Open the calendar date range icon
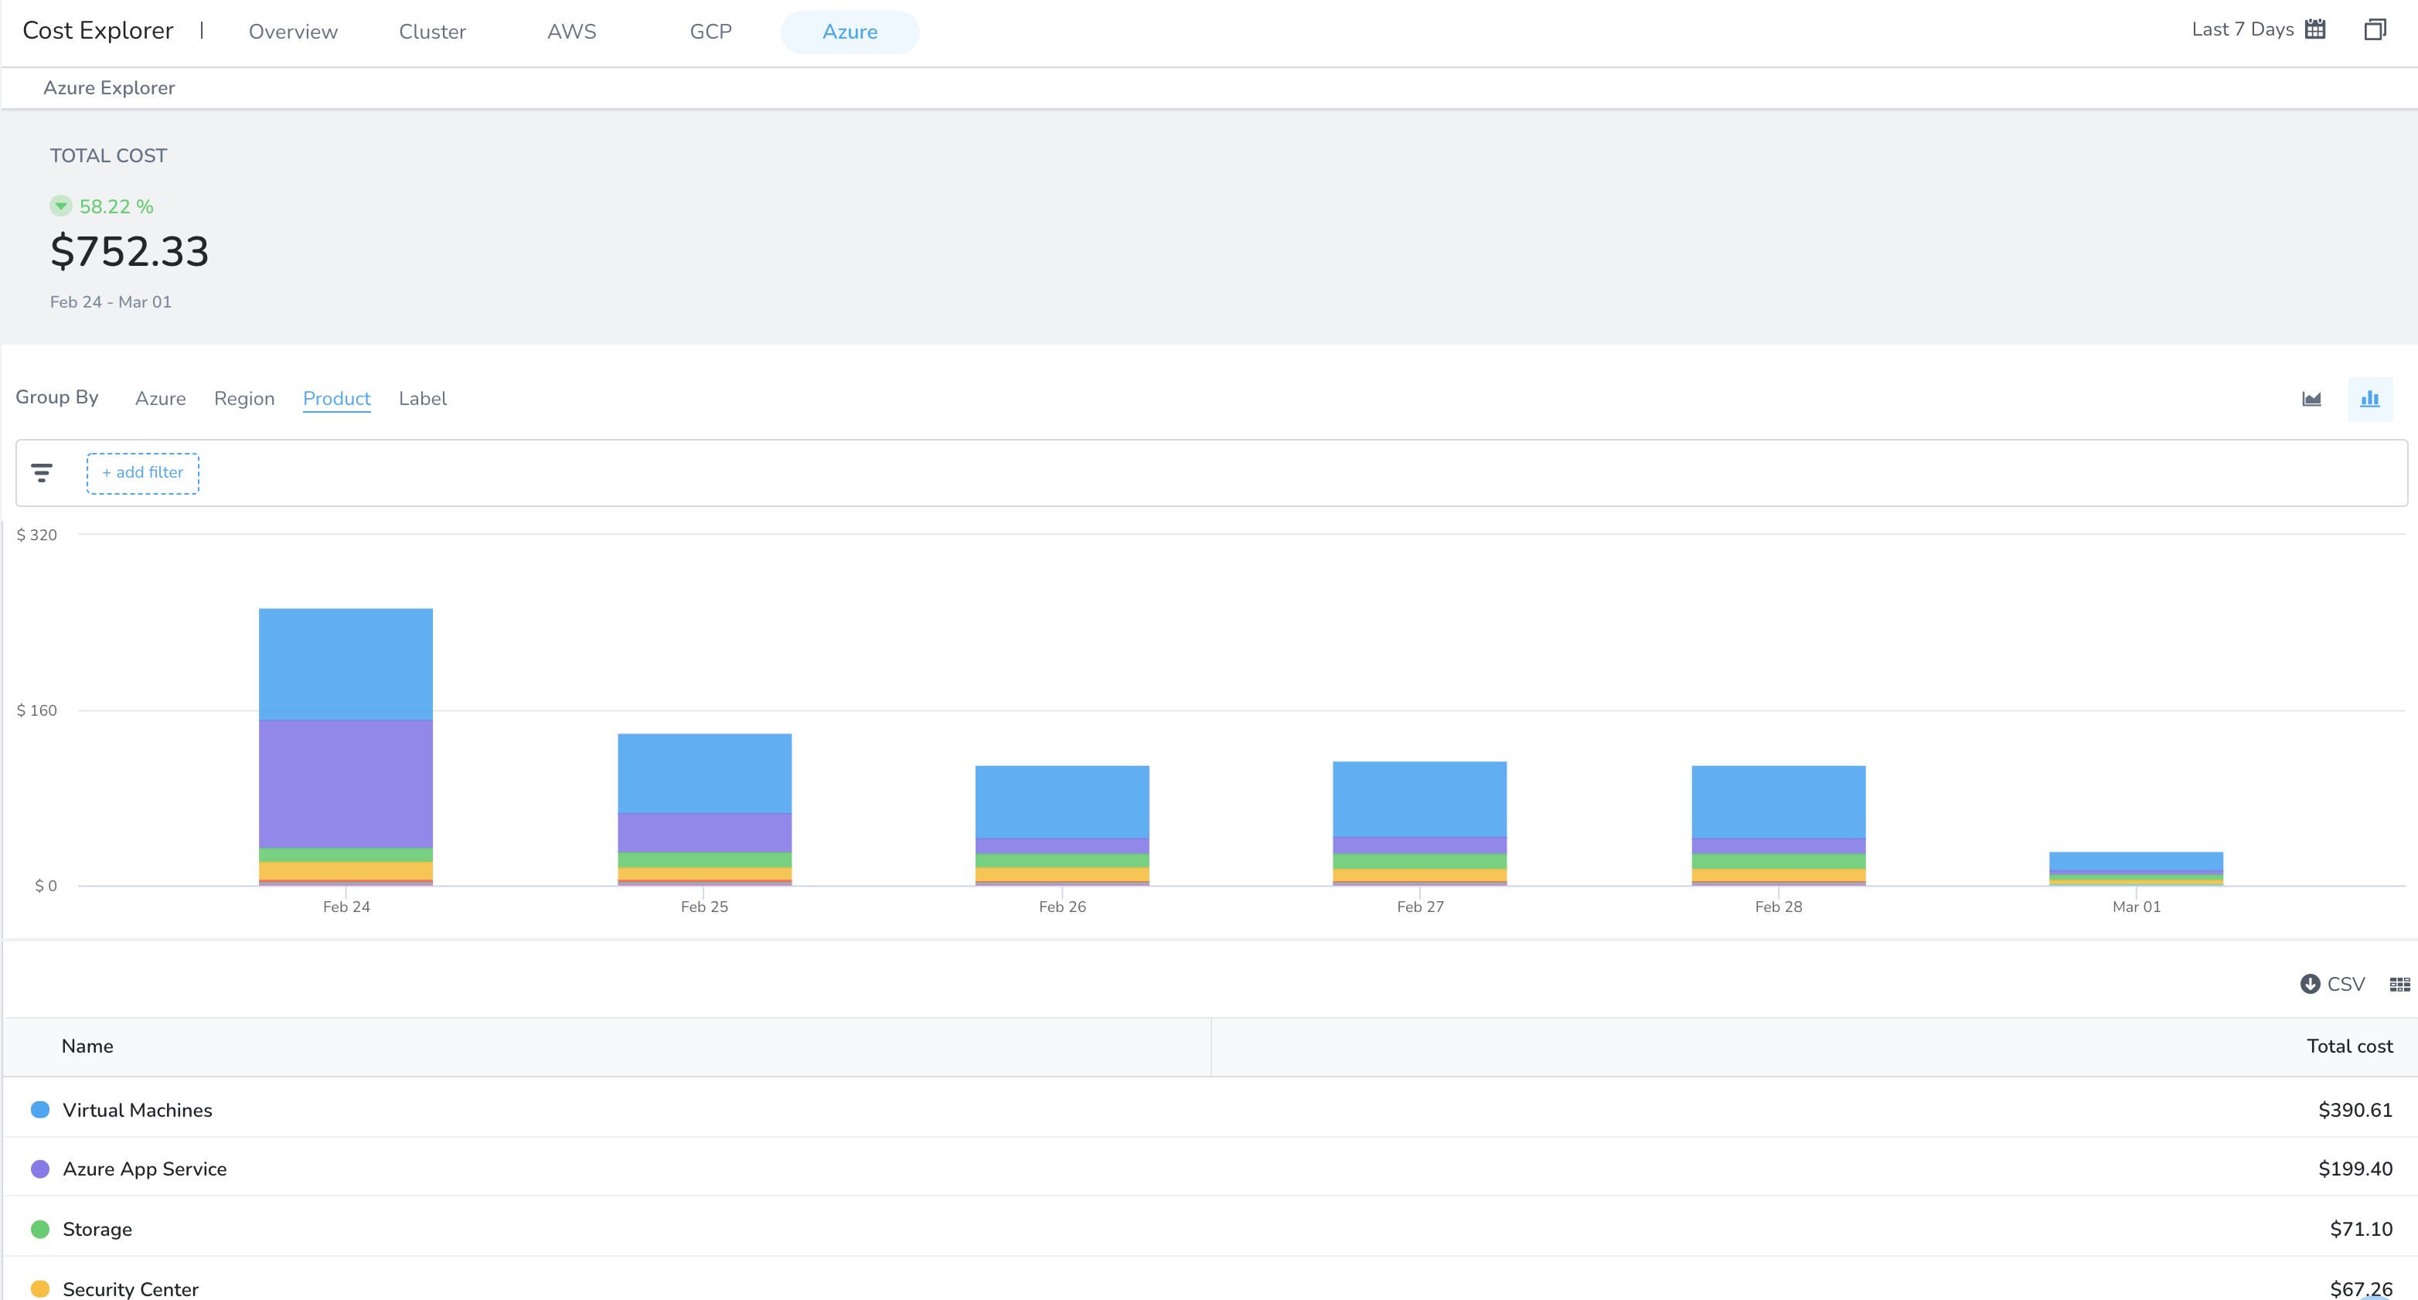Image resolution: width=2418 pixels, height=1300 pixels. [2316, 29]
